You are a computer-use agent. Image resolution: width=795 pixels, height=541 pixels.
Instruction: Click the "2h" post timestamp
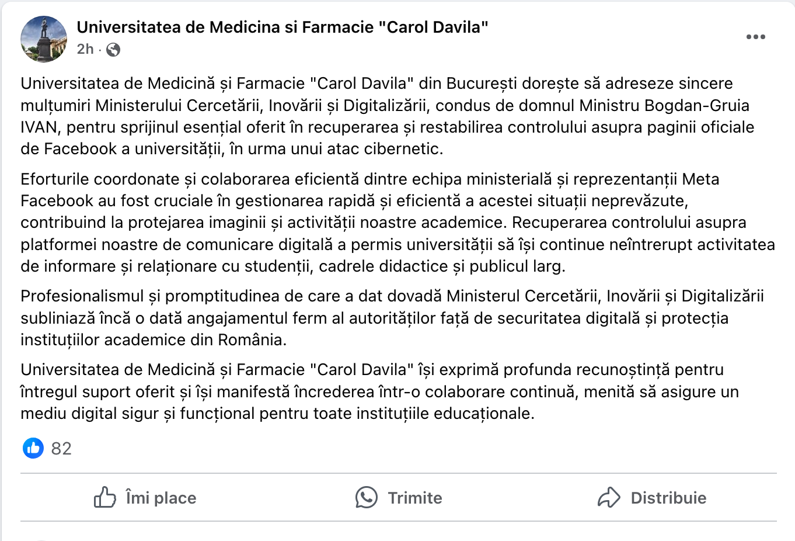coord(85,49)
